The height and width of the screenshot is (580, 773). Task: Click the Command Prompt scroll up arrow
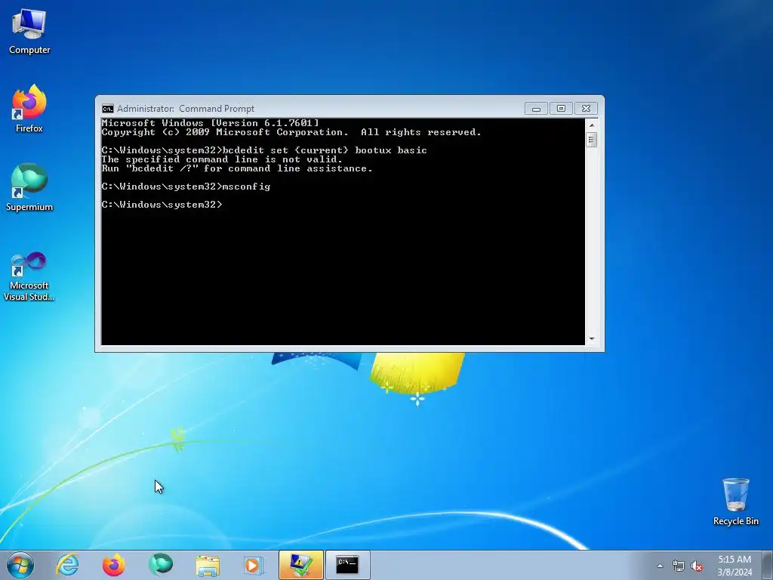pos(592,125)
